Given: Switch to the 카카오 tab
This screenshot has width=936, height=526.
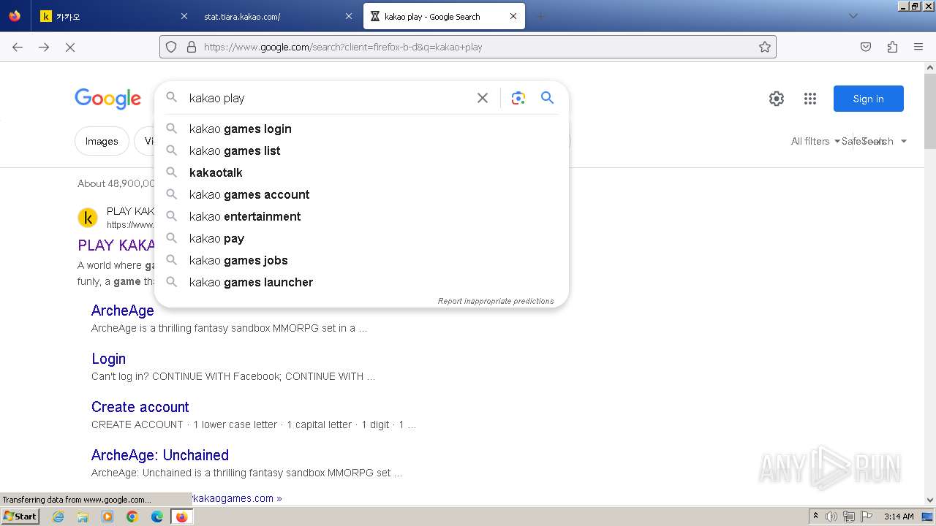Looking at the screenshot, I should point(114,16).
